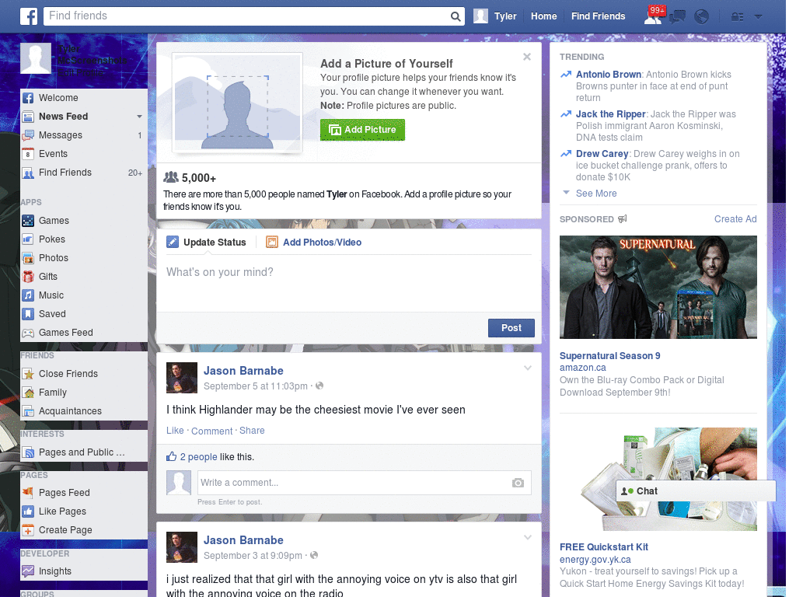View 2 people who like this
The width and height of the screenshot is (796, 597).
(x=198, y=457)
